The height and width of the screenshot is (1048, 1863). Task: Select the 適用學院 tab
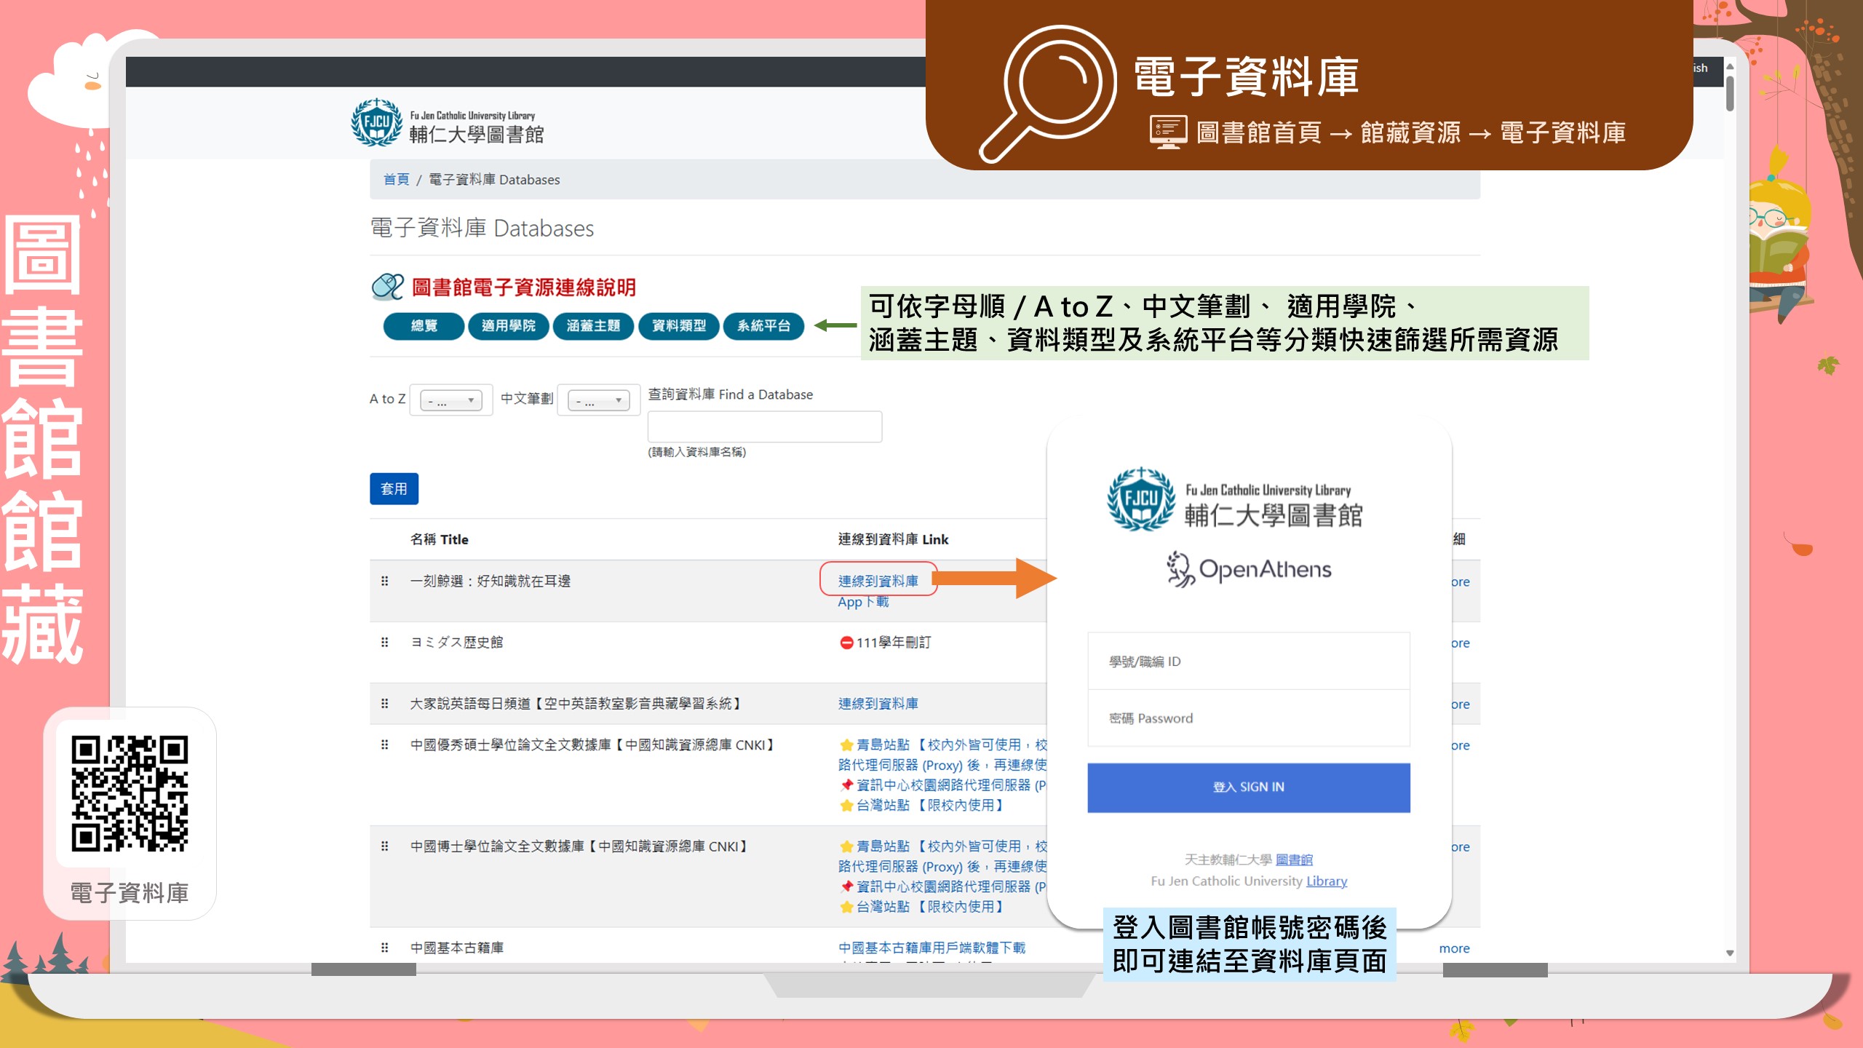[x=508, y=325]
